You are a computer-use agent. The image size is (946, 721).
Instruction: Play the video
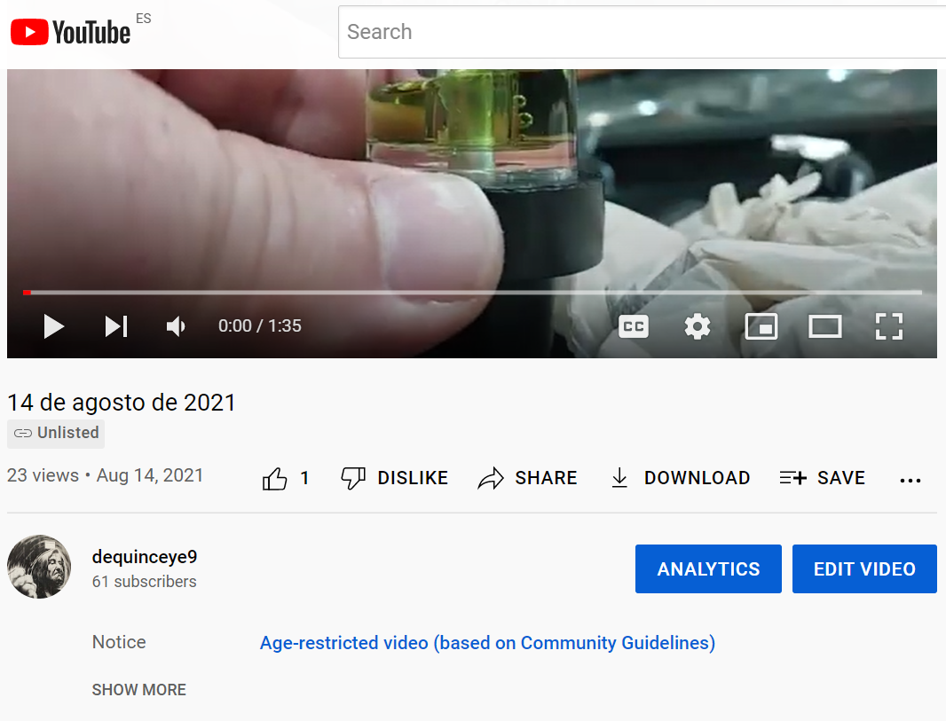[x=54, y=326]
